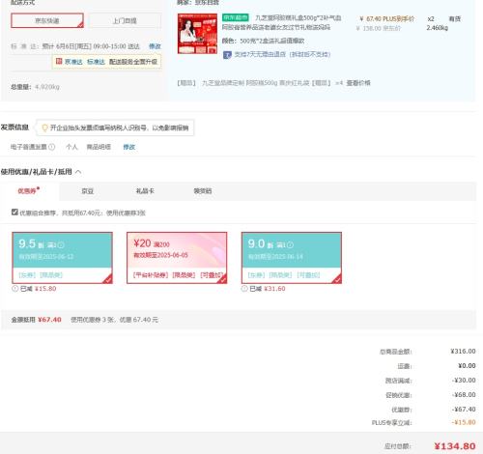The image size is (483, 454).
Task: Switch to the 领货码 tab
Action: point(203,191)
